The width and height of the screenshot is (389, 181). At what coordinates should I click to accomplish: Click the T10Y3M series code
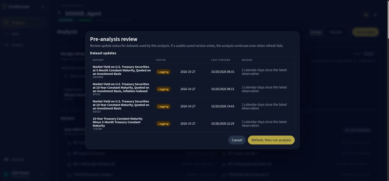coord(97,129)
